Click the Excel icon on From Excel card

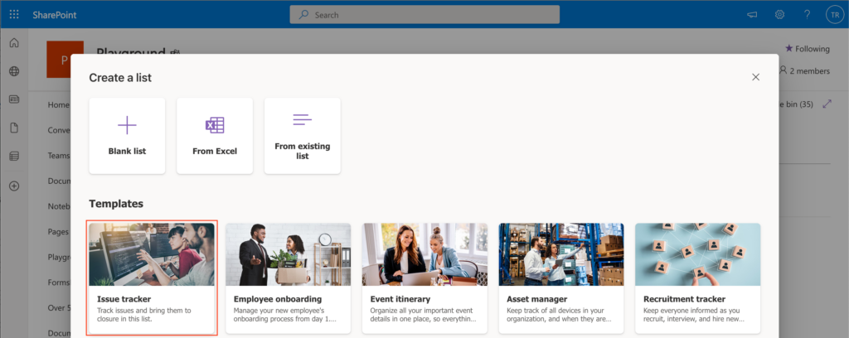pos(215,125)
